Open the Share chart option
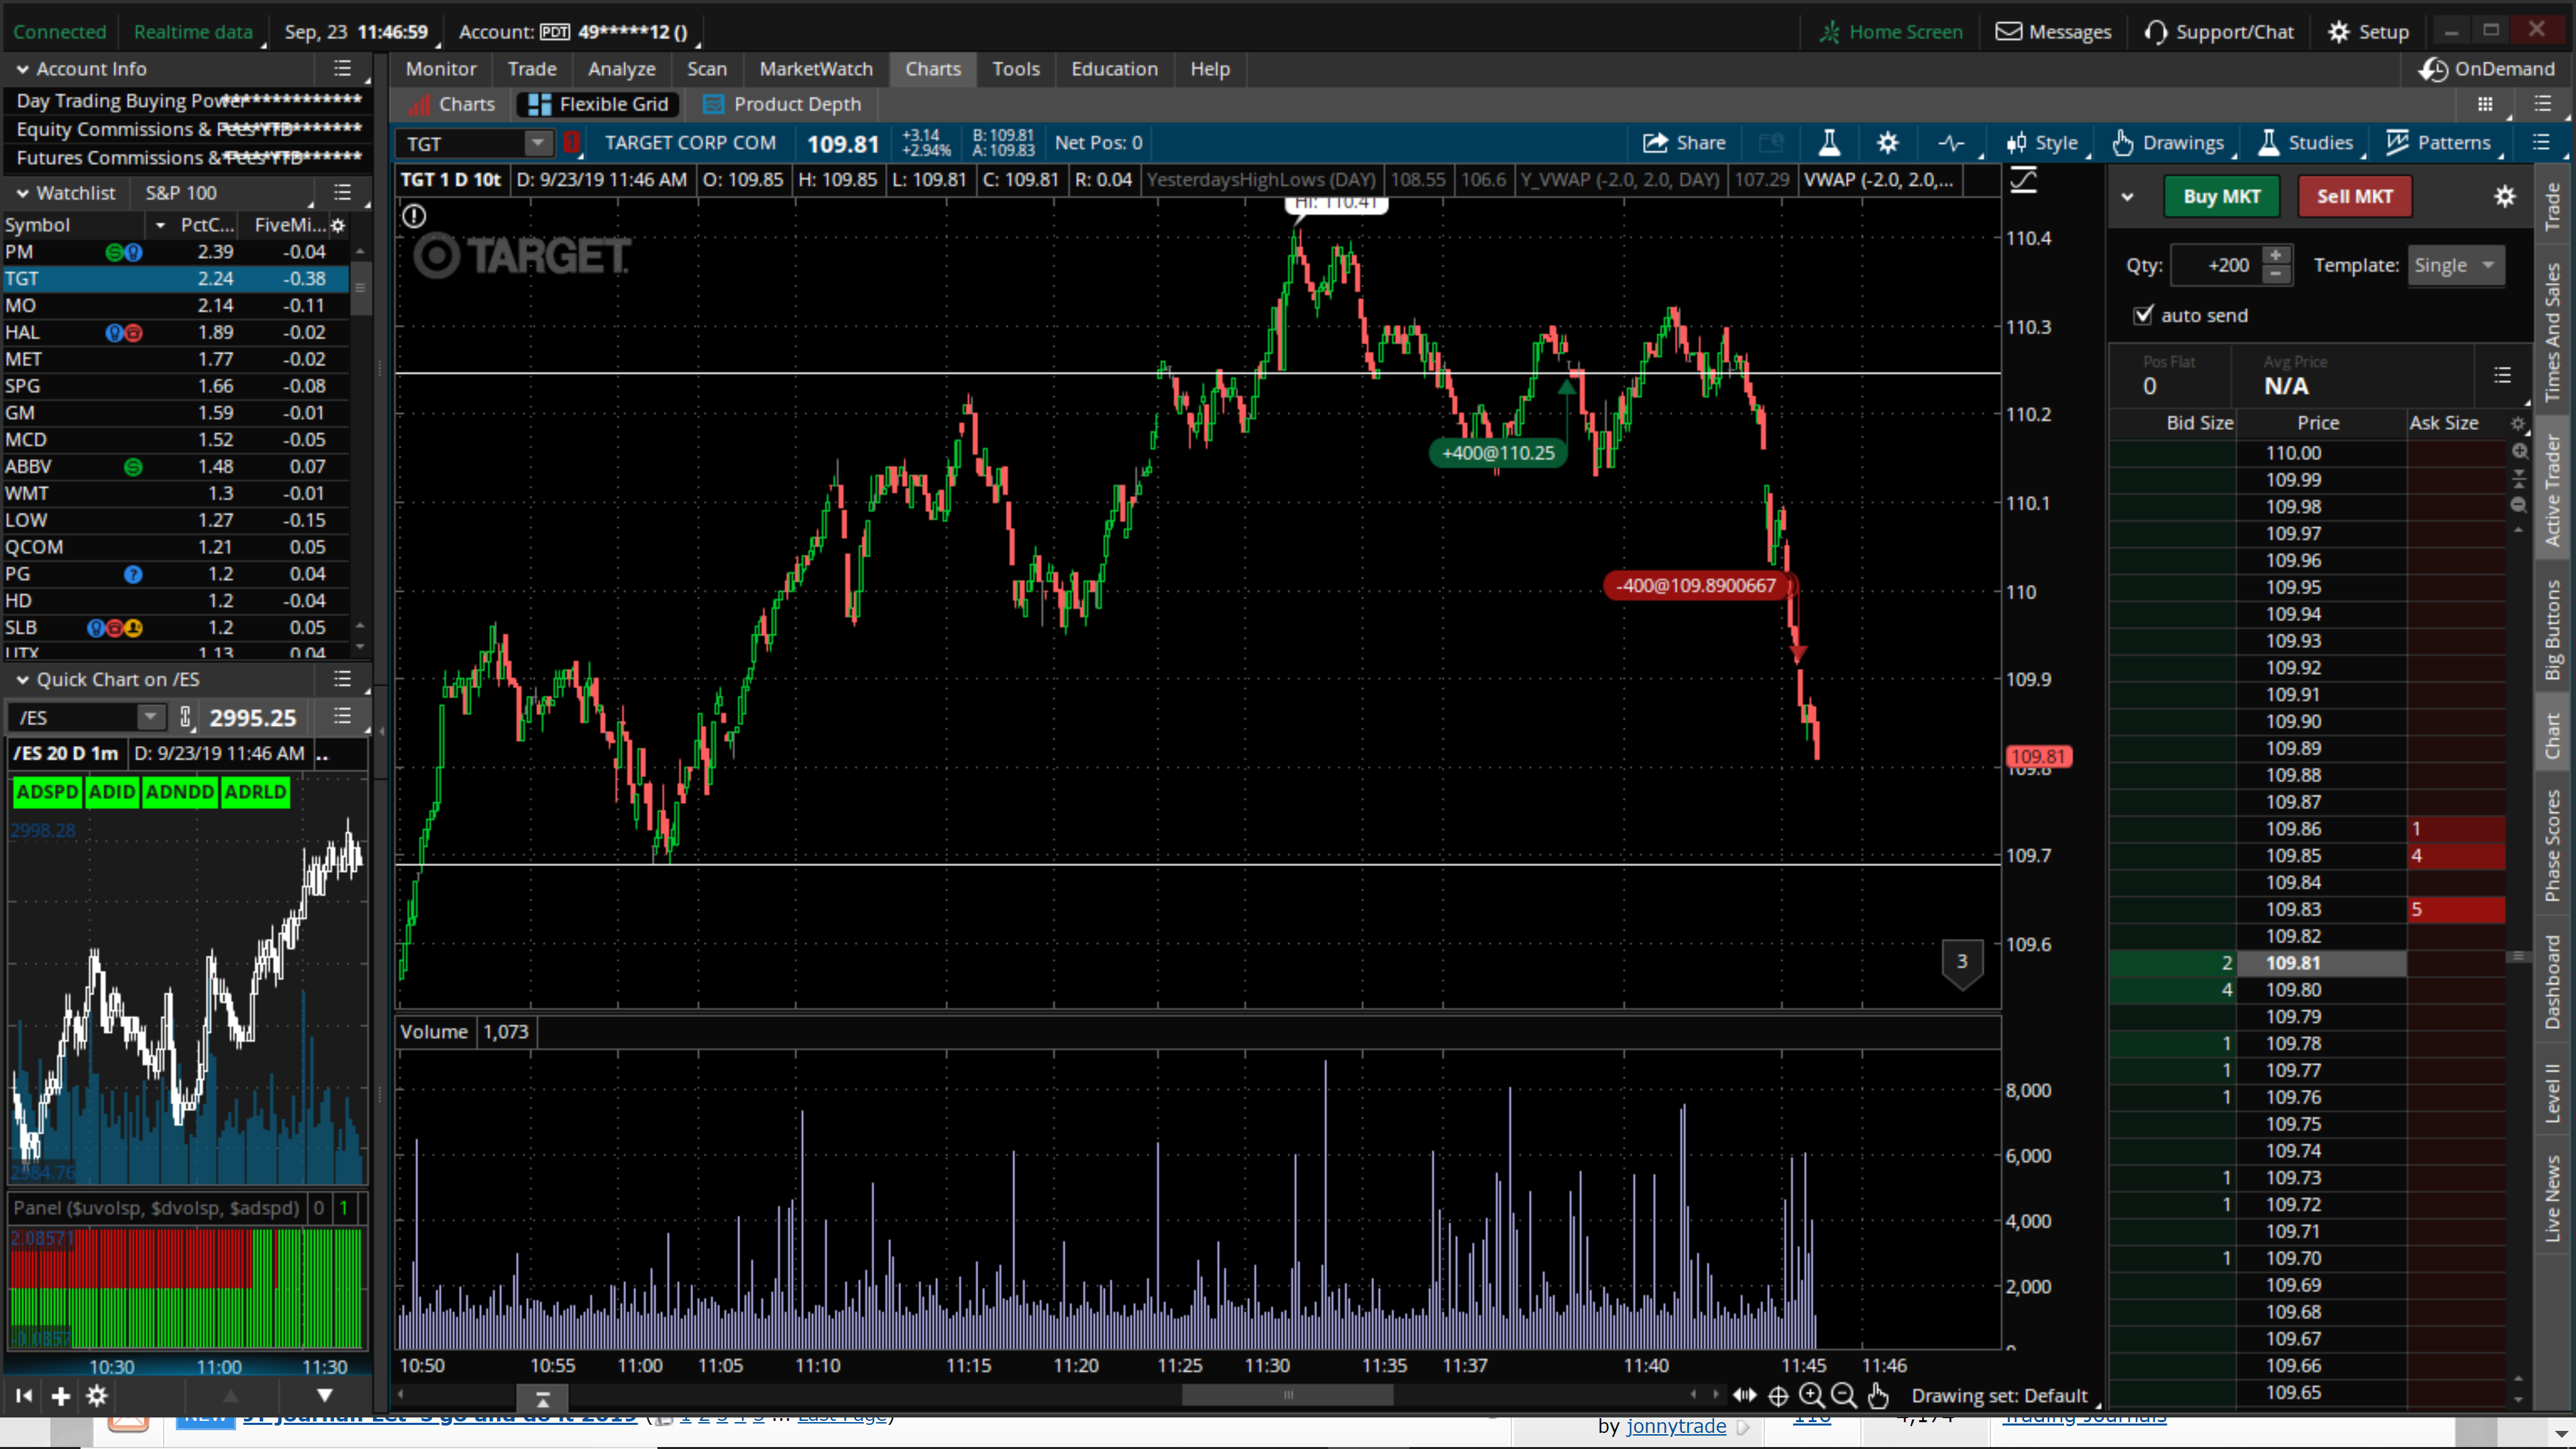Viewport: 2576px width, 1449px height. [1684, 143]
